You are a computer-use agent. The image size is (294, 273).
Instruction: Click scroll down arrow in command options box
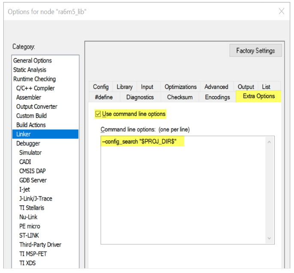tap(269, 238)
